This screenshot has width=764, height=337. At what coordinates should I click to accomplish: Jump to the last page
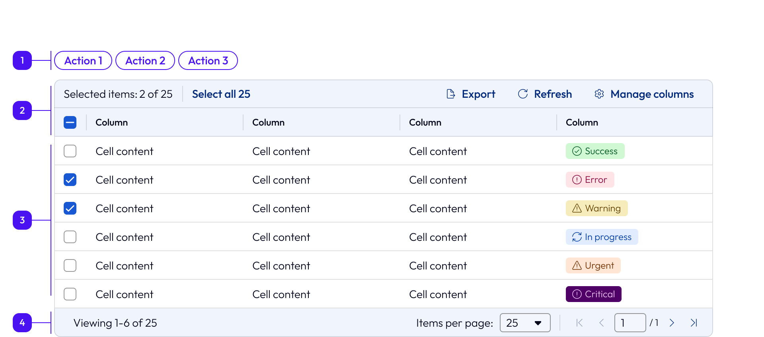(x=694, y=323)
